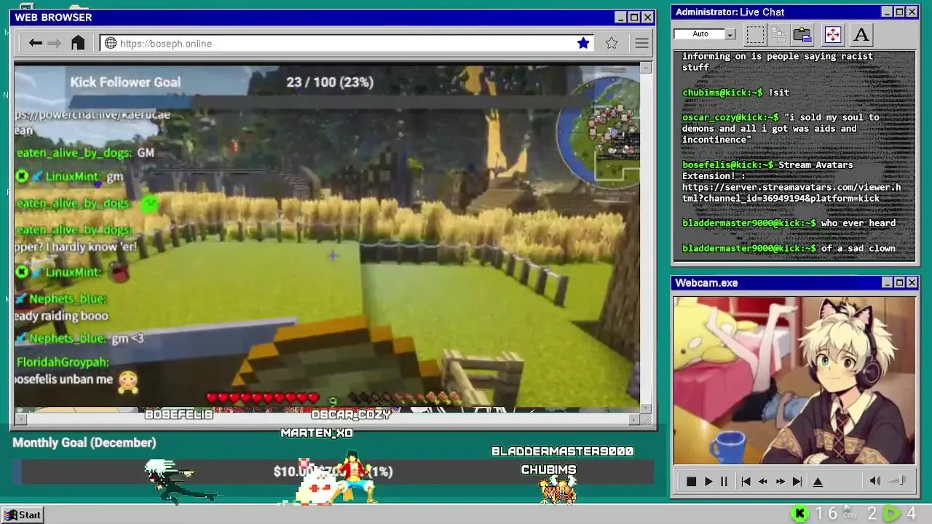This screenshot has height=524, width=932.
Task: Click the eject button in Webcam.exe
Action: click(818, 481)
